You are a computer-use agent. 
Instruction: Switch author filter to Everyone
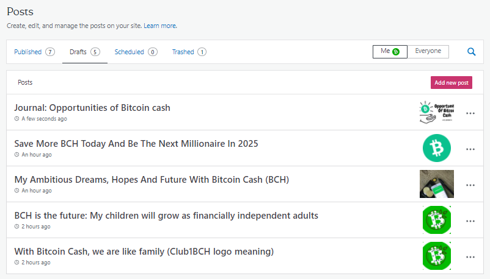coord(428,51)
